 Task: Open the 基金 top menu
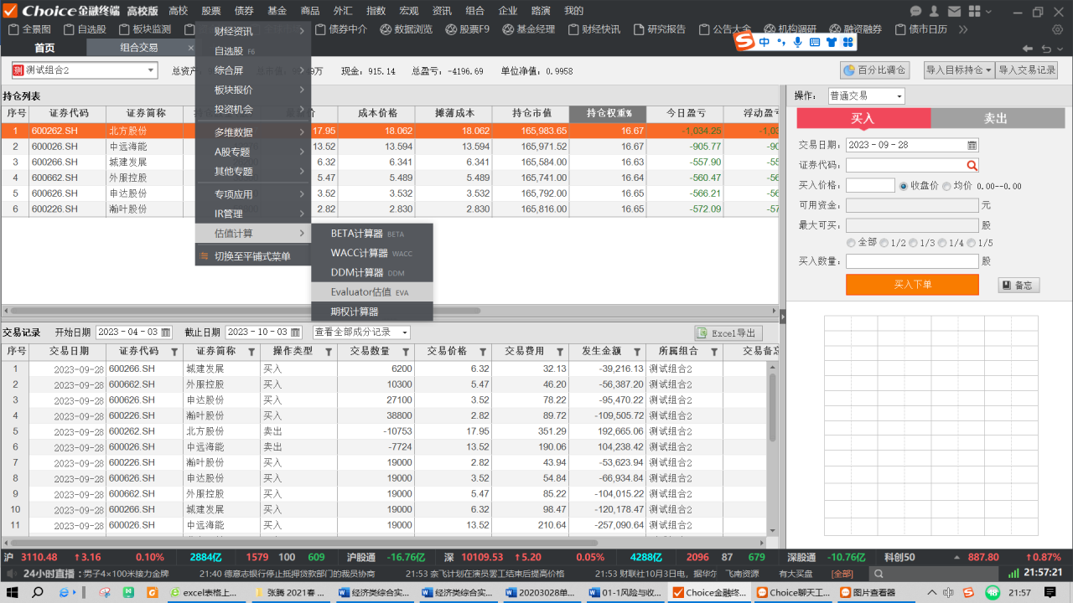(x=277, y=11)
